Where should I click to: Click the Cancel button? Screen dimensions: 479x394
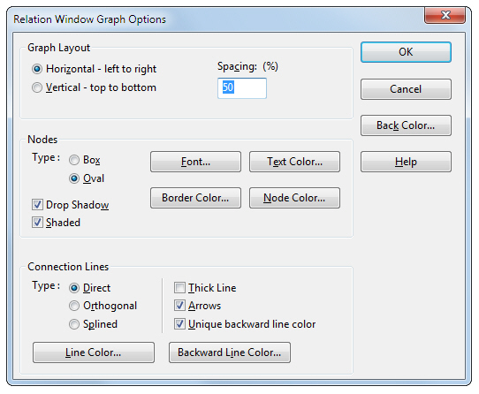[406, 89]
